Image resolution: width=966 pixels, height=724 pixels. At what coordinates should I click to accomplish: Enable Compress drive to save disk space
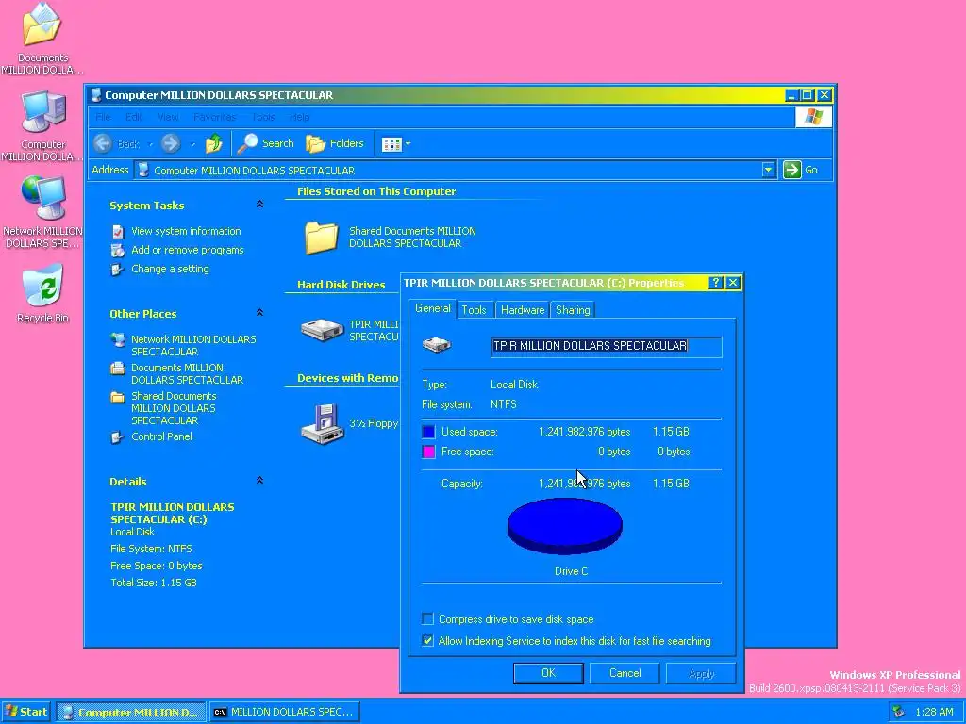(427, 618)
